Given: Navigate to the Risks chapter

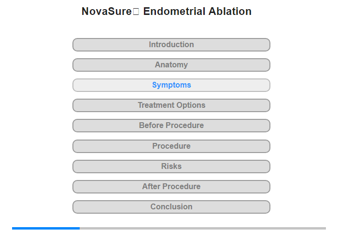Looking at the screenshot, I should click(171, 167).
